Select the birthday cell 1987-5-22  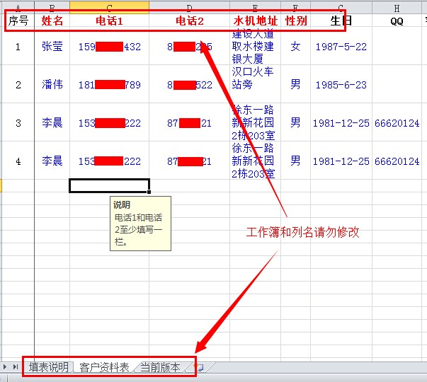click(341, 47)
